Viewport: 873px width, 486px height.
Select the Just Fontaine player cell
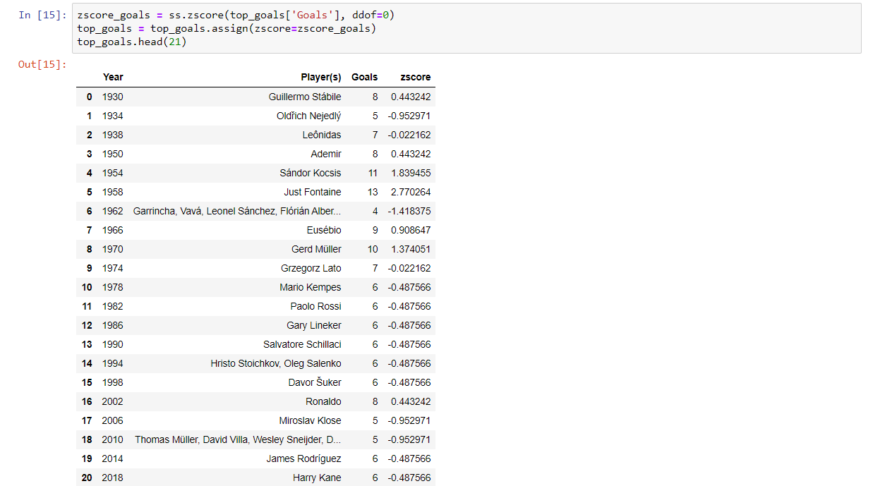313,192
